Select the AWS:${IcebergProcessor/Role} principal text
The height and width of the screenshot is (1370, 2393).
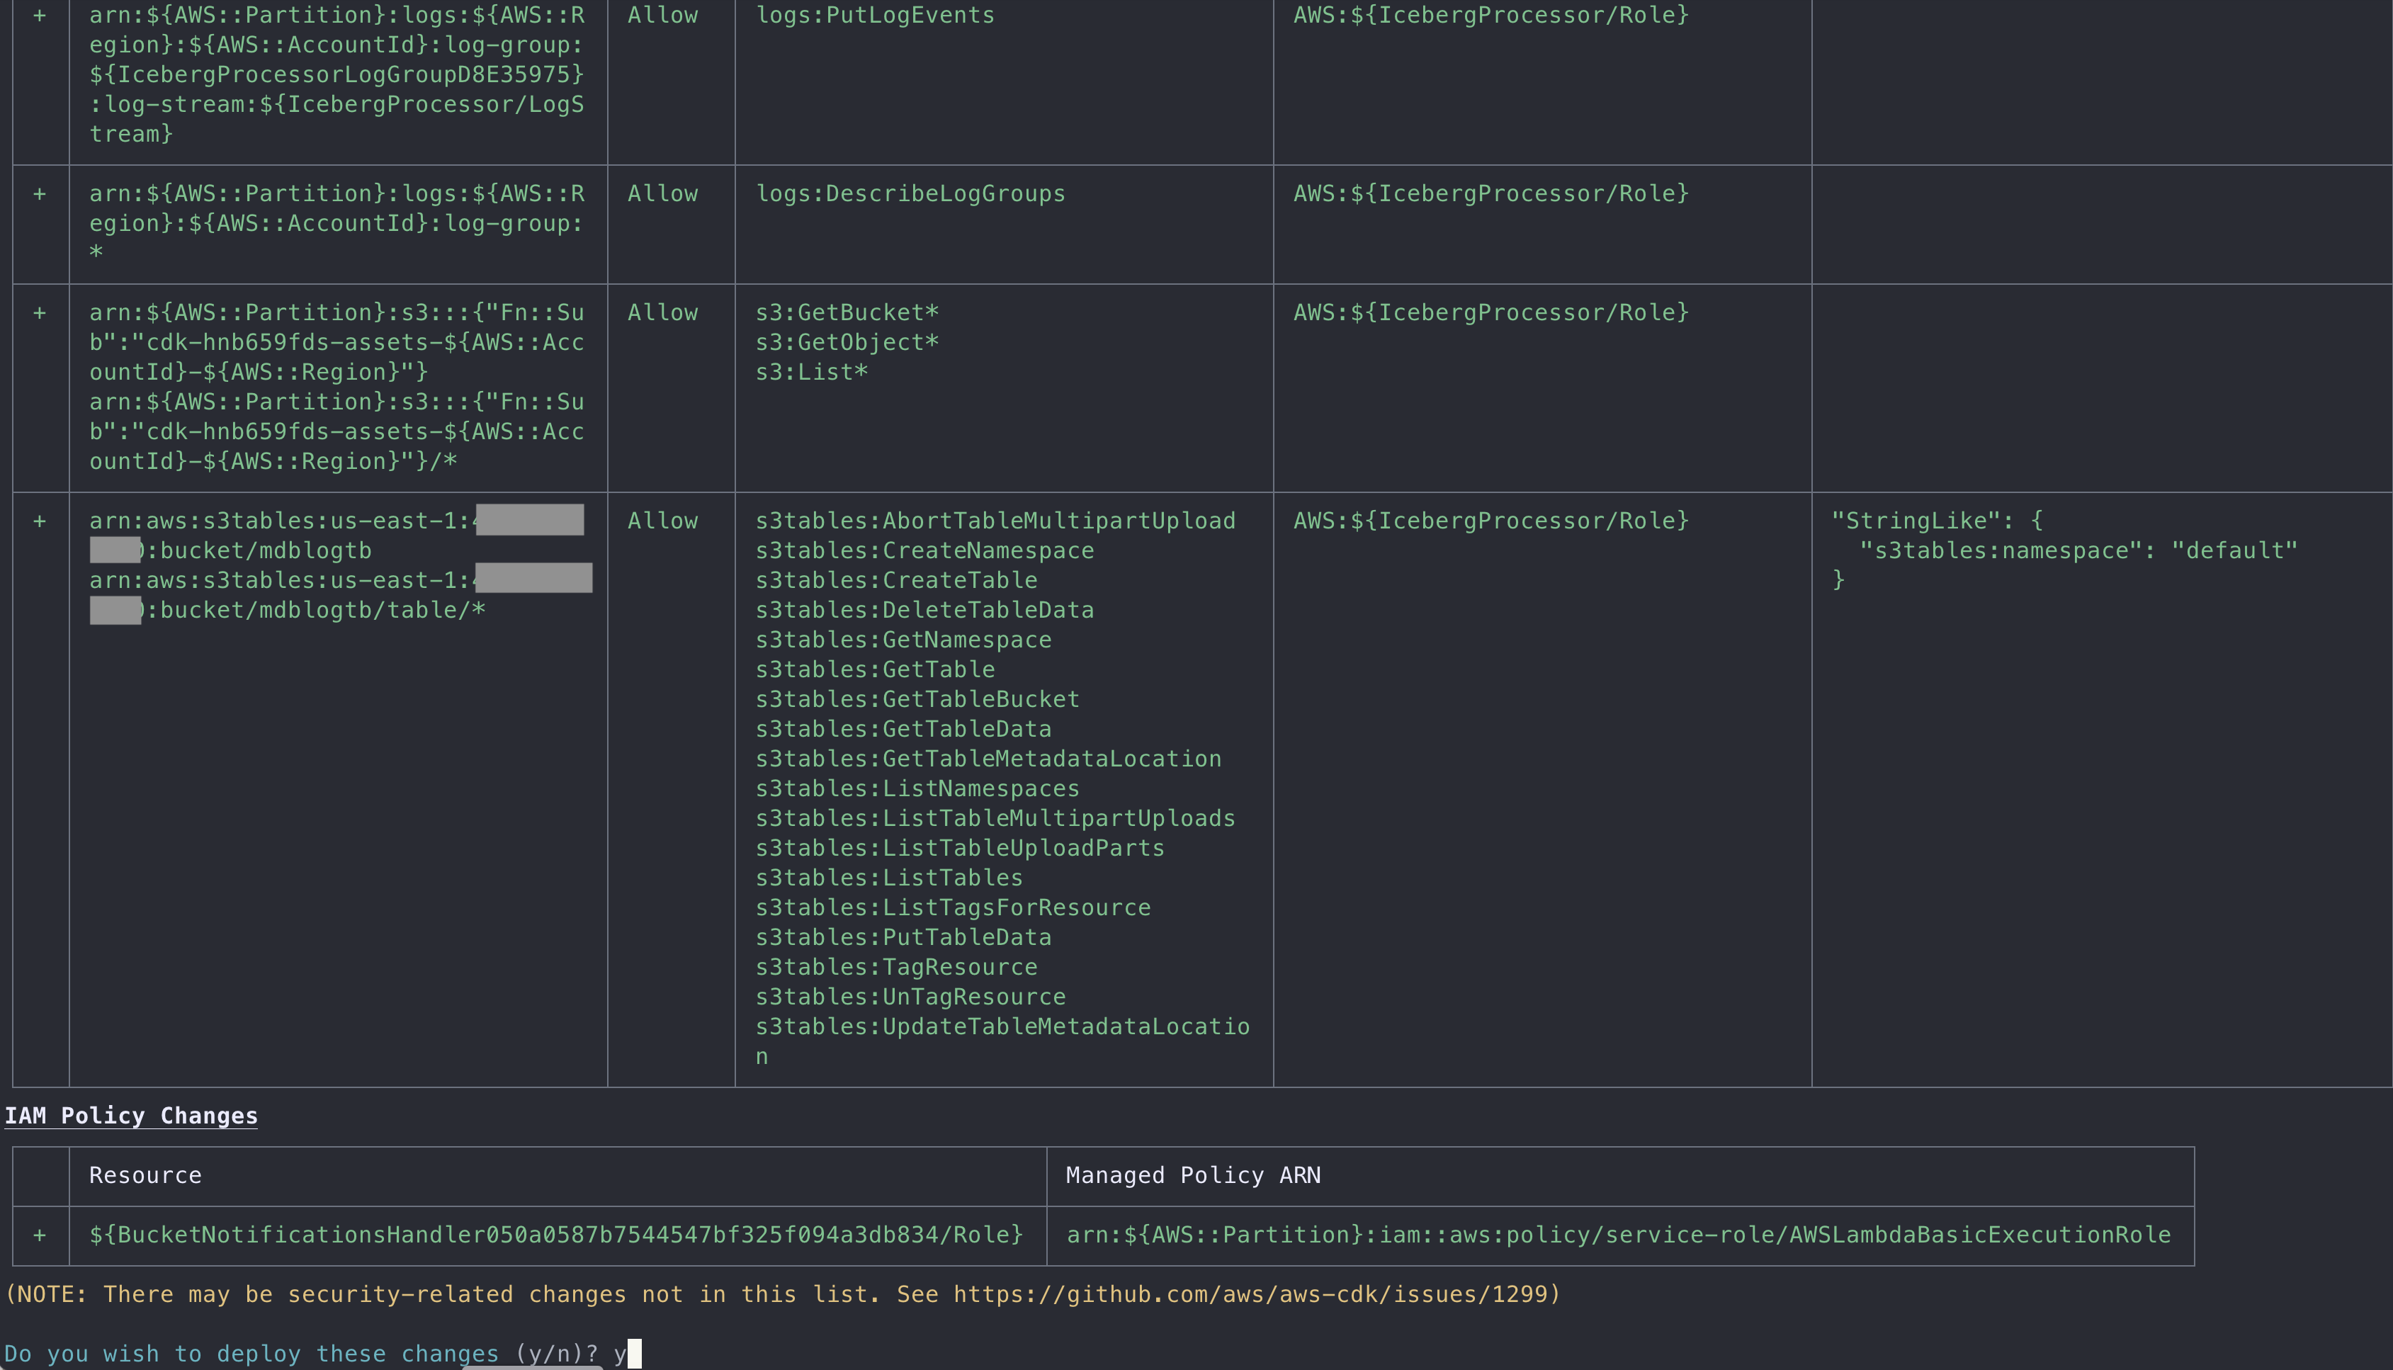[1490, 521]
